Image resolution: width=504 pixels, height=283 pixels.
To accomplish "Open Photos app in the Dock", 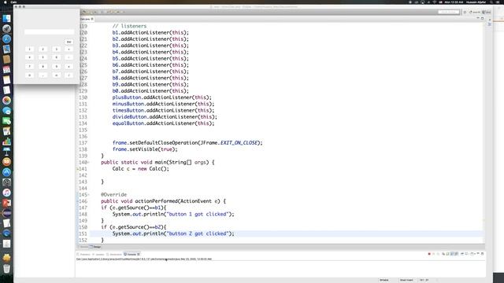I will pyautogui.click(x=6, y=101).
